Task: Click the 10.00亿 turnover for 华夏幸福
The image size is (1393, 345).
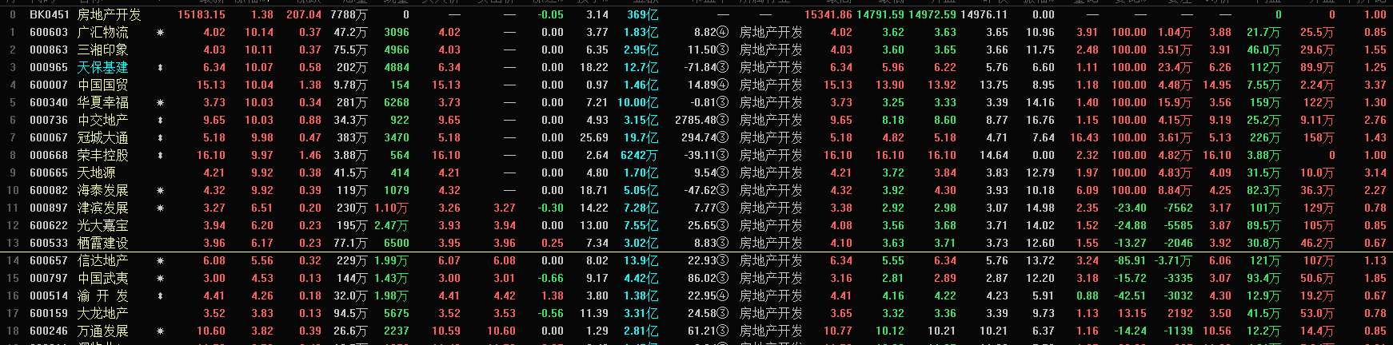Action: pos(637,103)
